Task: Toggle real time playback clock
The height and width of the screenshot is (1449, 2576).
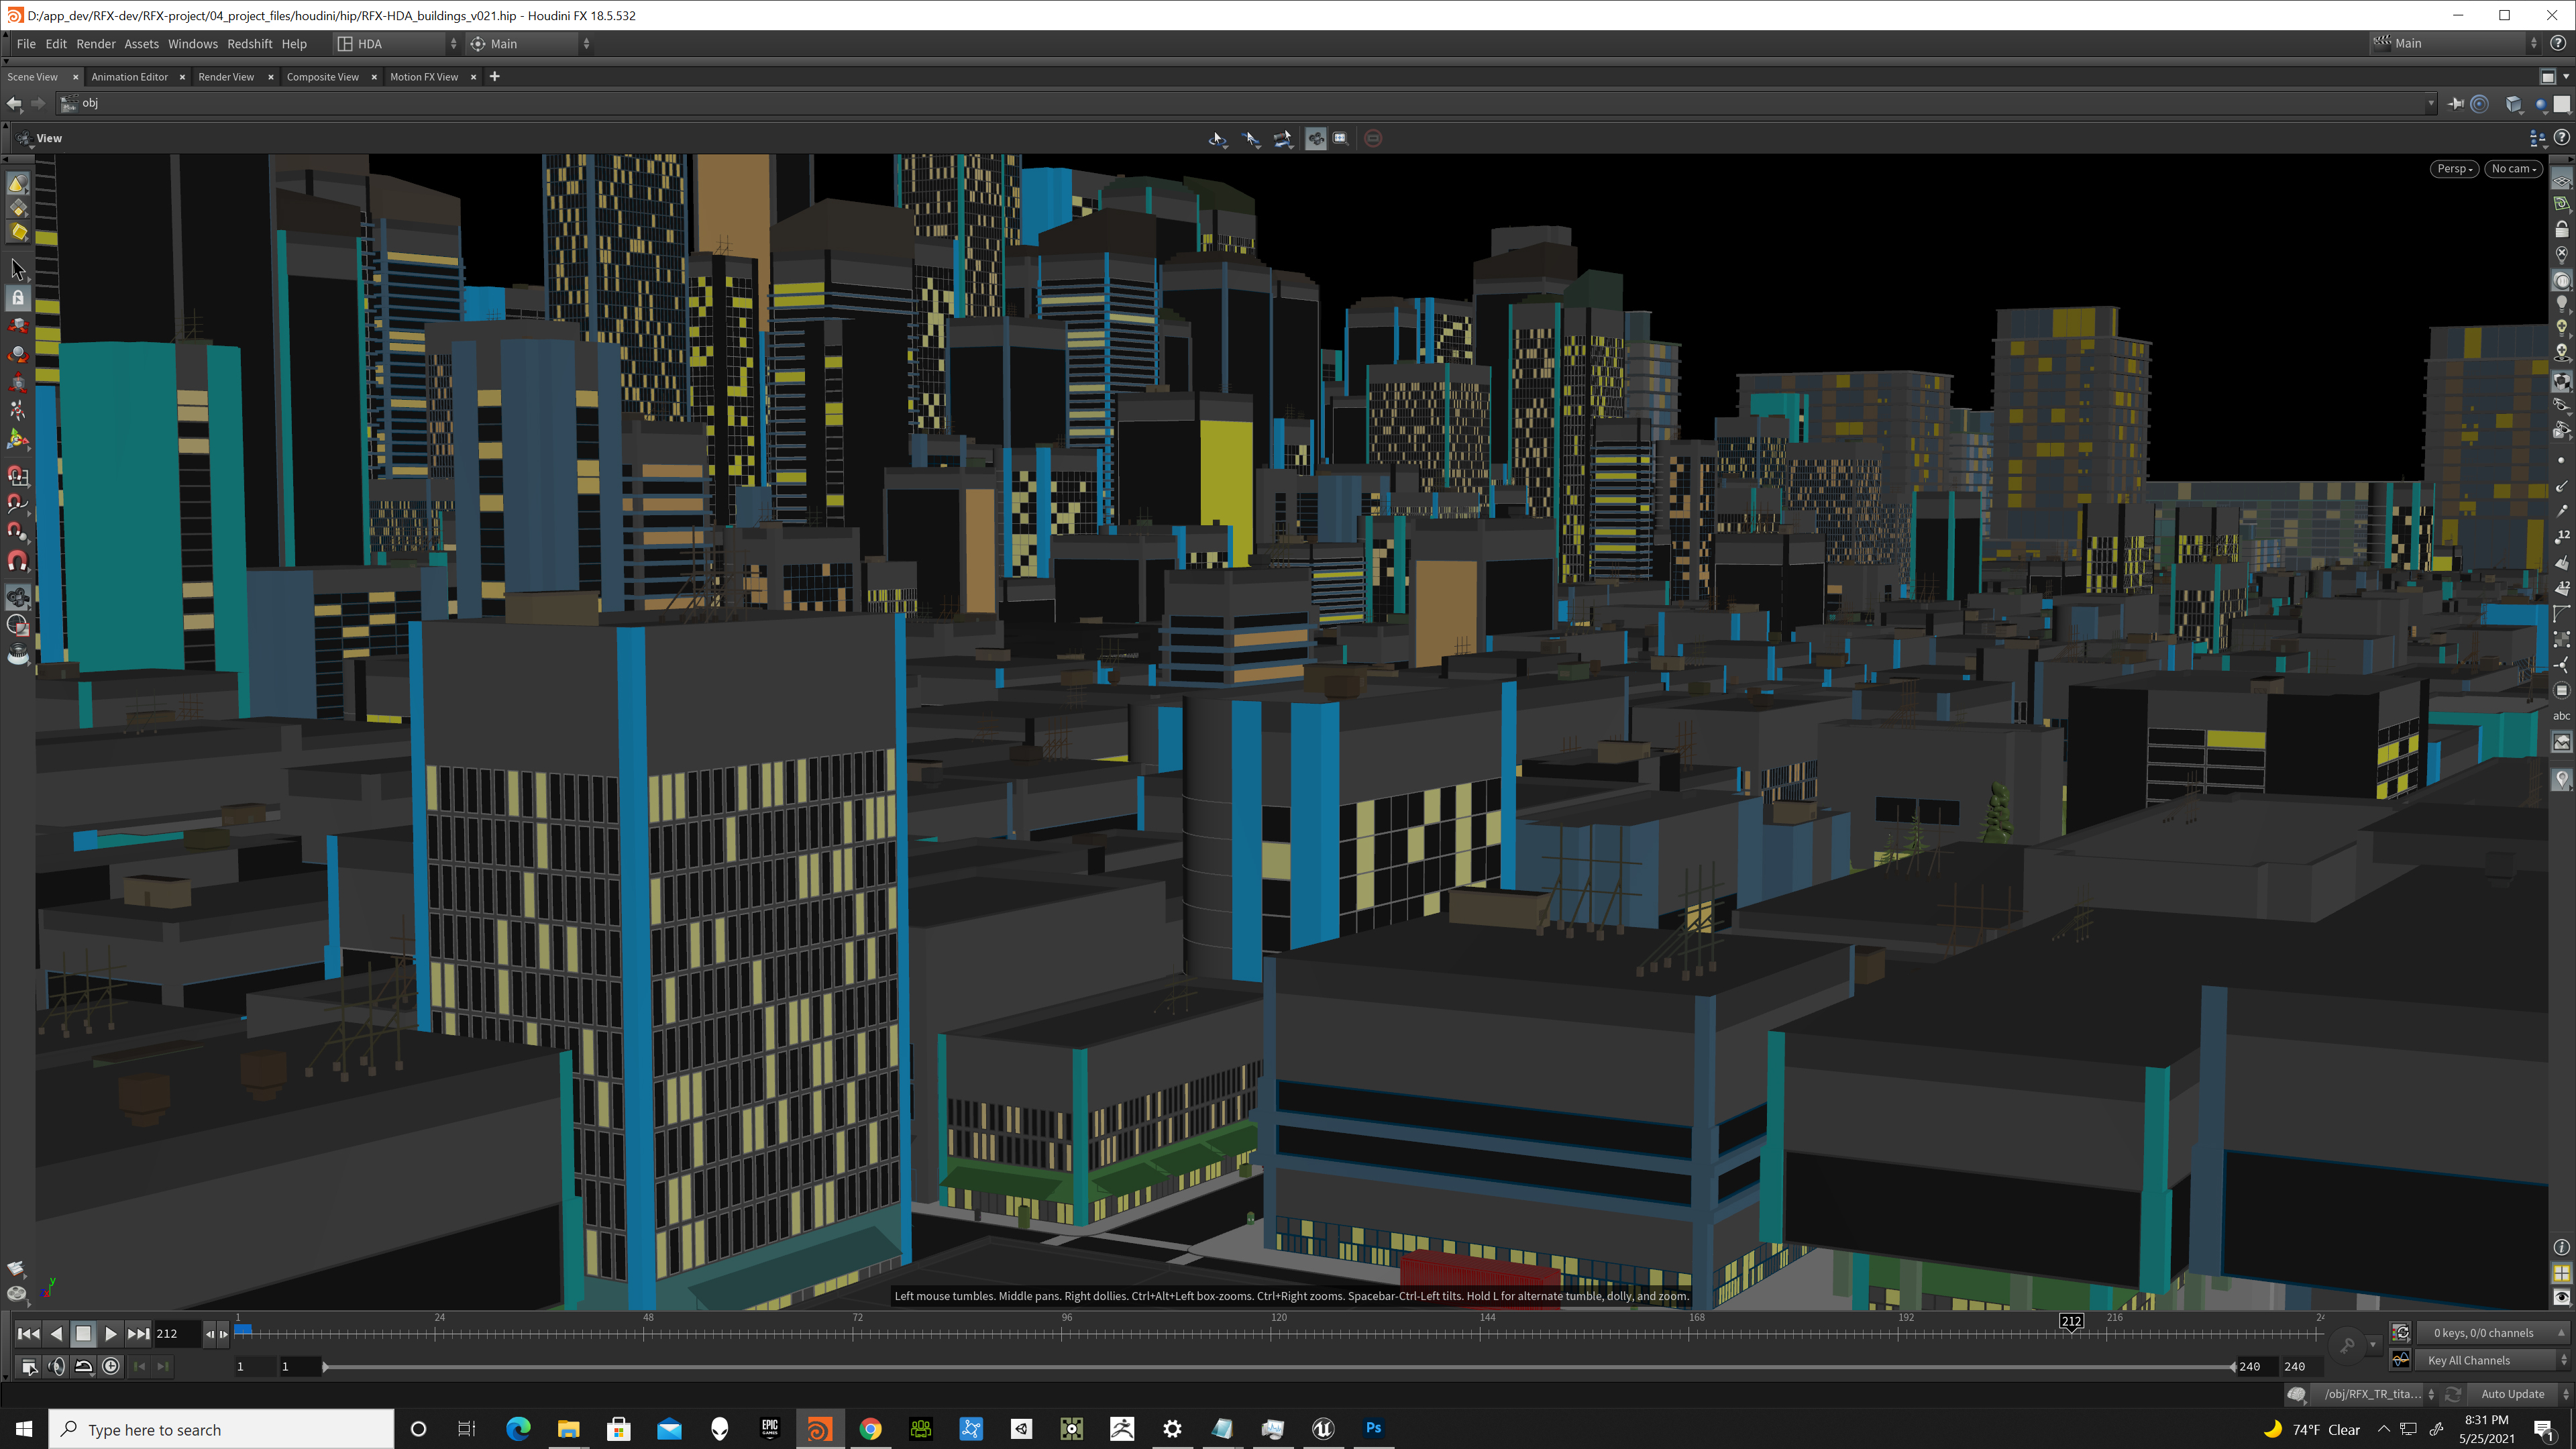Action: point(111,1366)
